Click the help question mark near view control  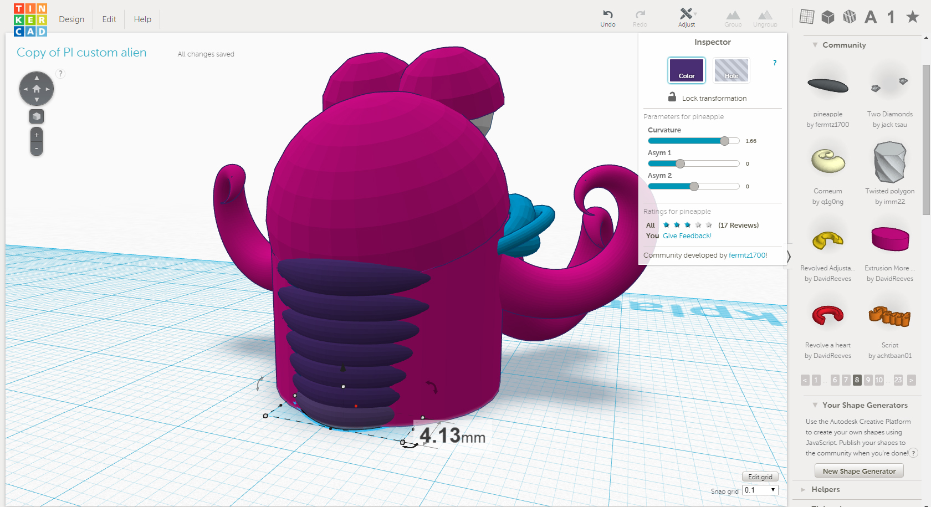61,73
